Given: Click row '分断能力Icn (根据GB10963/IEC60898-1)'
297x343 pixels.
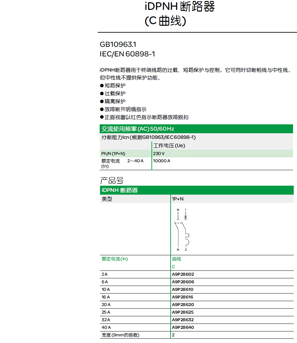Looking at the screenshot, I should 196,138.
